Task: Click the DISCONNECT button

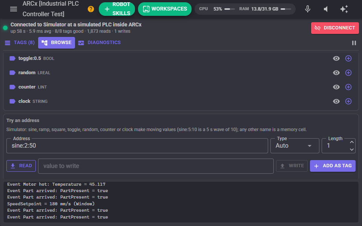Action: 335,28
